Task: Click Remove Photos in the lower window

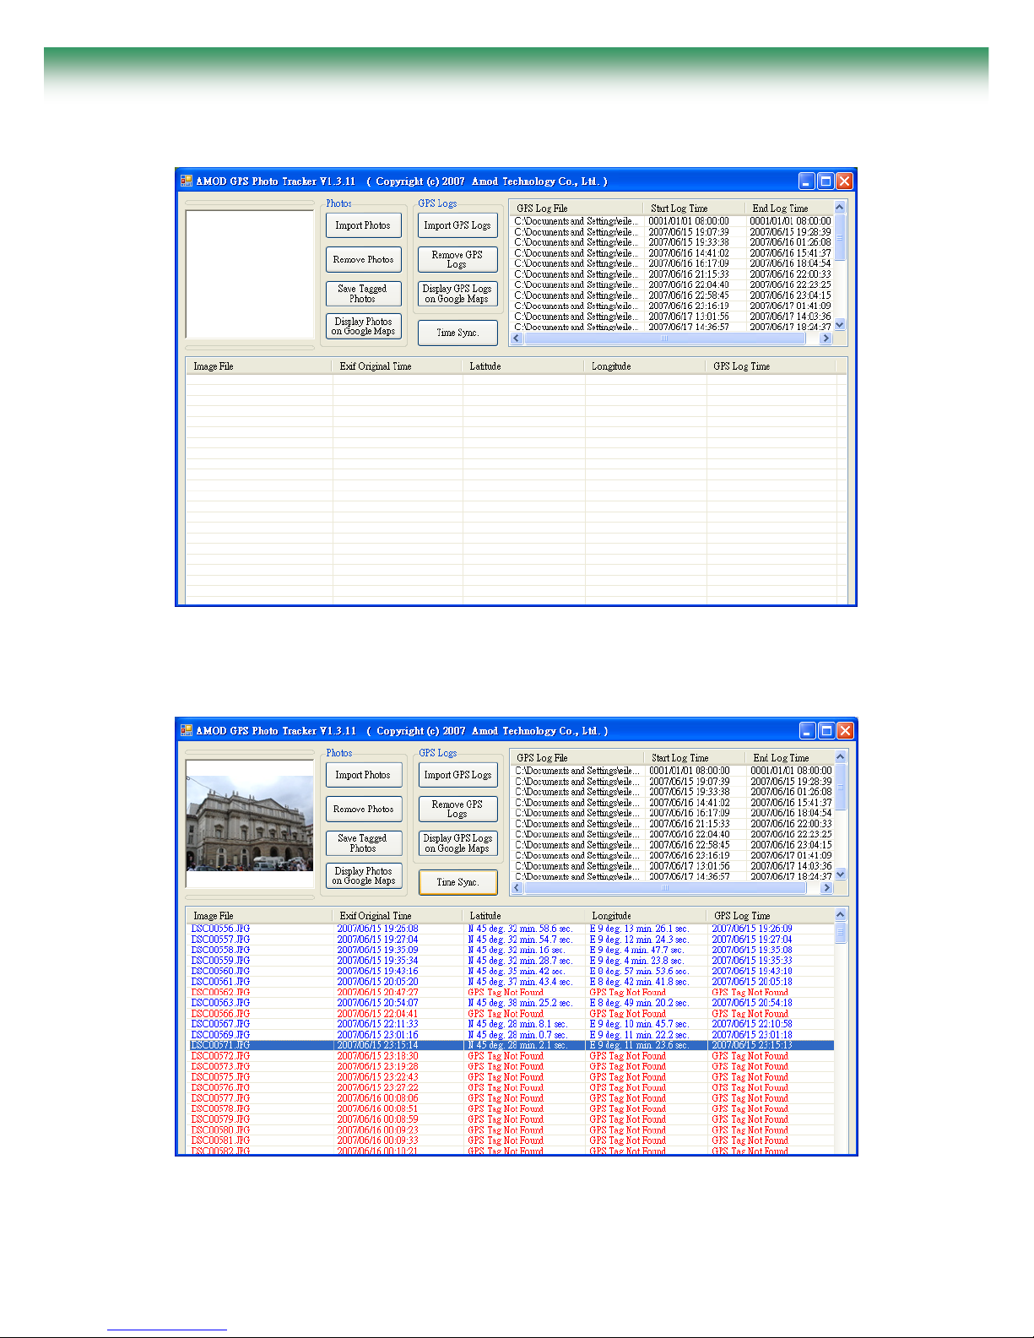Action: [x=364, y=809]
